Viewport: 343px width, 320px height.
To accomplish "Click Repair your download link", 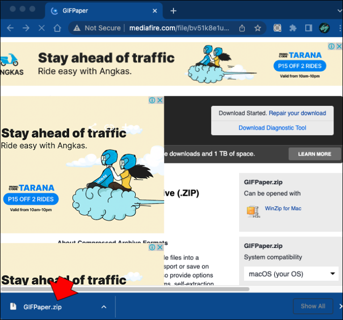I will point(297,113).
